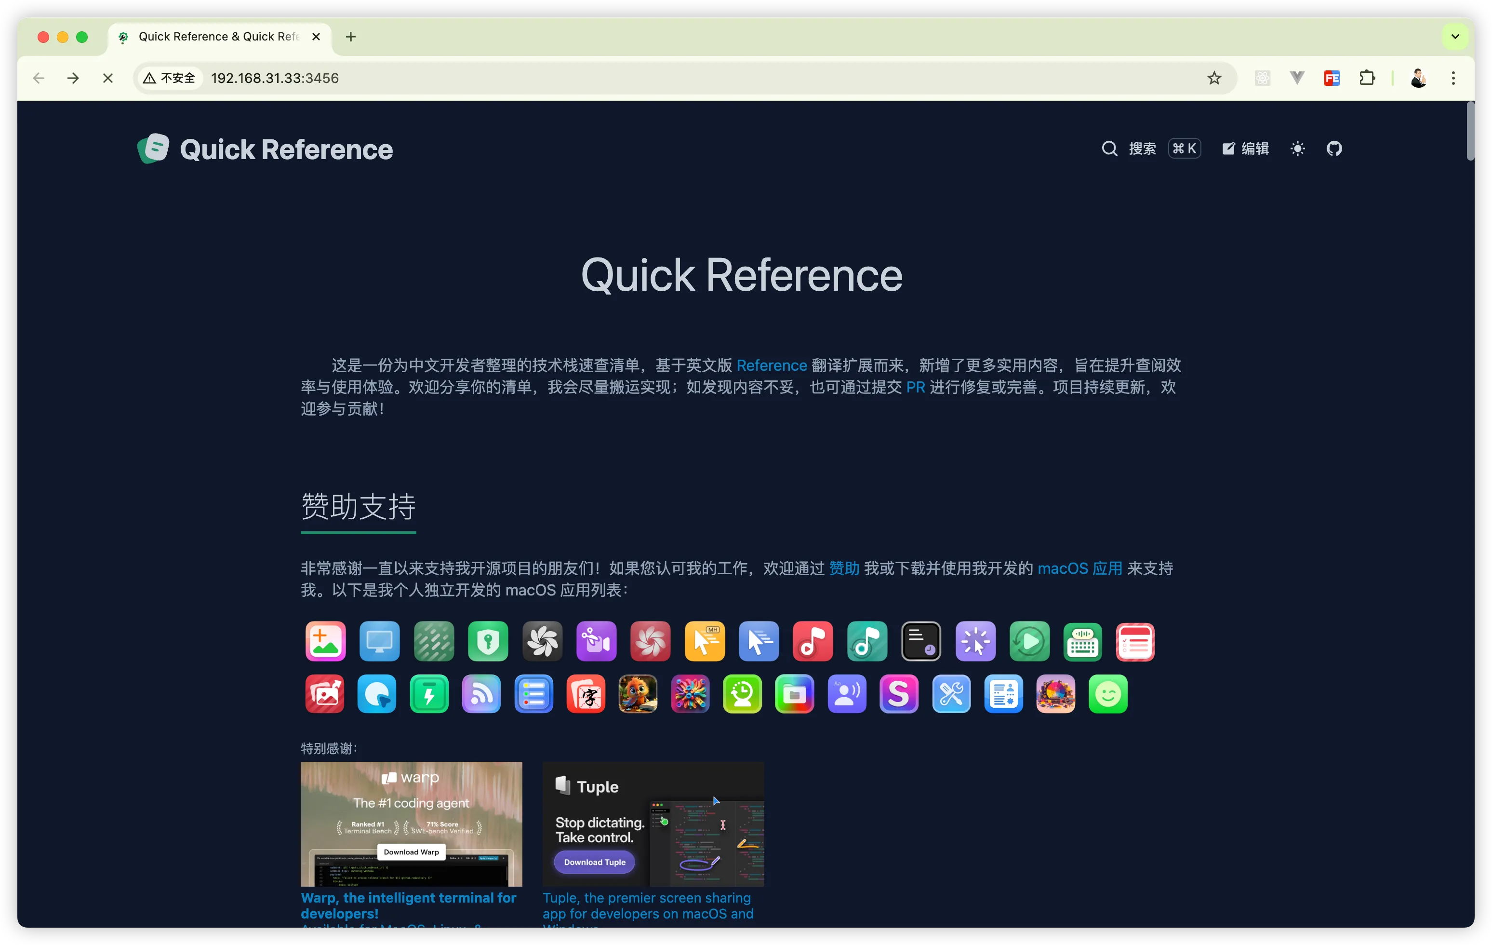
Task: Open the React DevTools extension icon
Action: click(1262, 78)
